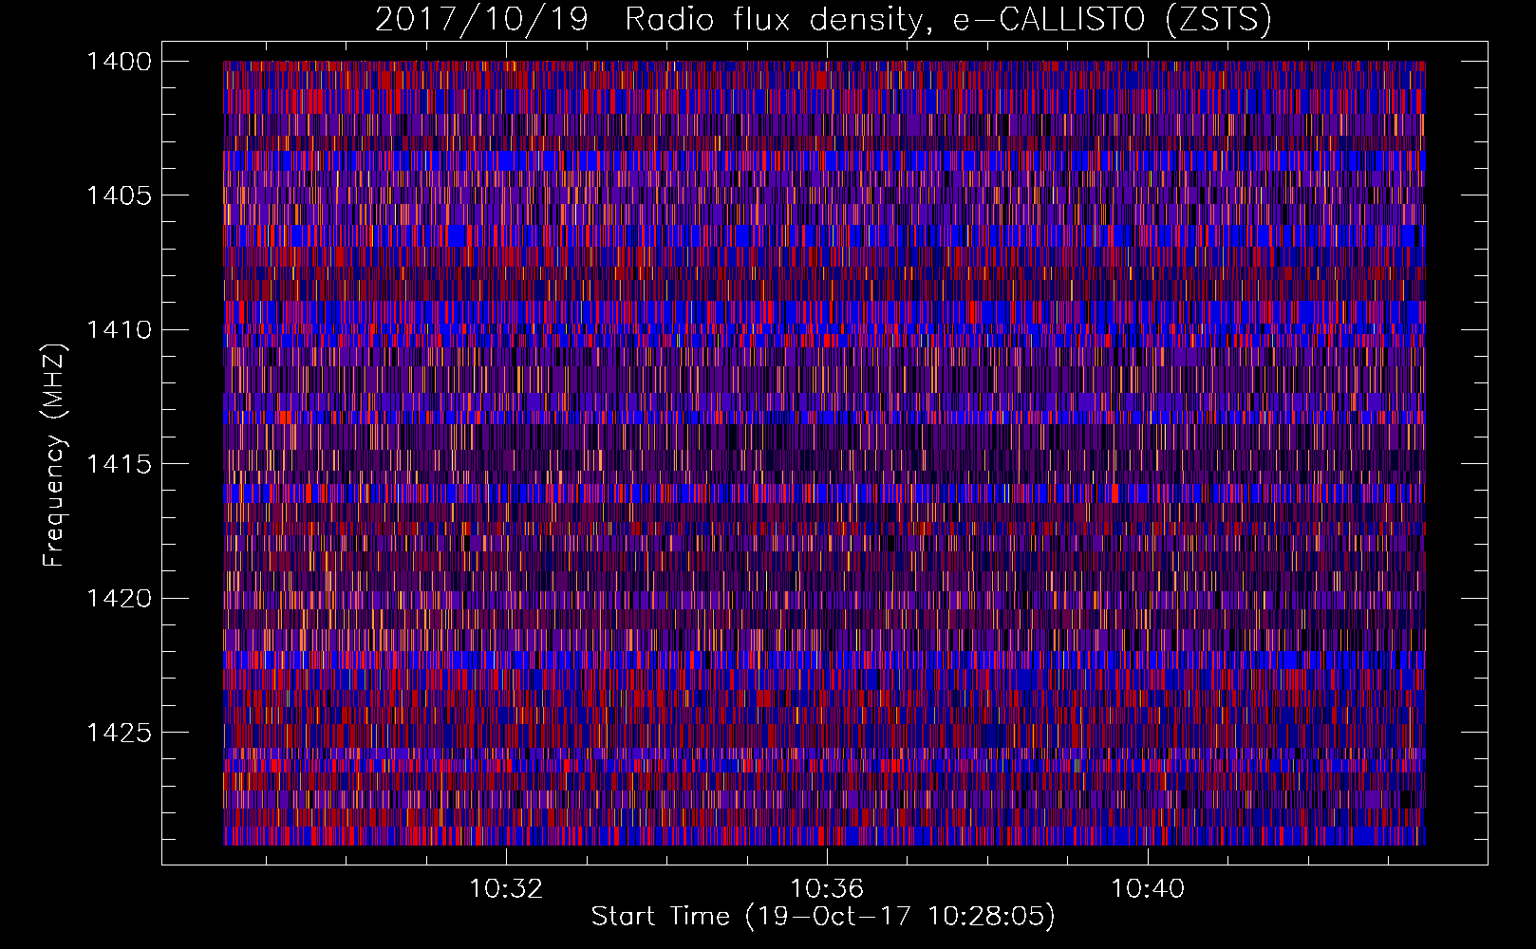Click the 10:36 time tick label
This screenshot has width=1536, height=949.
pyautogui.click(x=827, y=889)
